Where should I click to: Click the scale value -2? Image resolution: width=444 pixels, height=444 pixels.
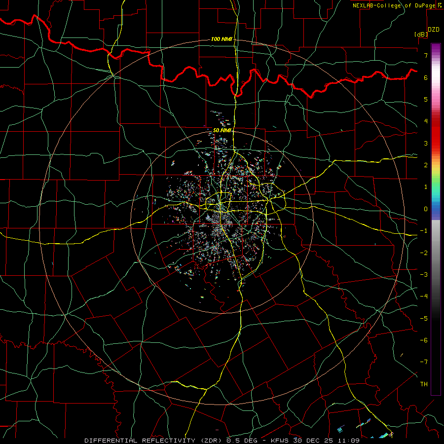424,253
